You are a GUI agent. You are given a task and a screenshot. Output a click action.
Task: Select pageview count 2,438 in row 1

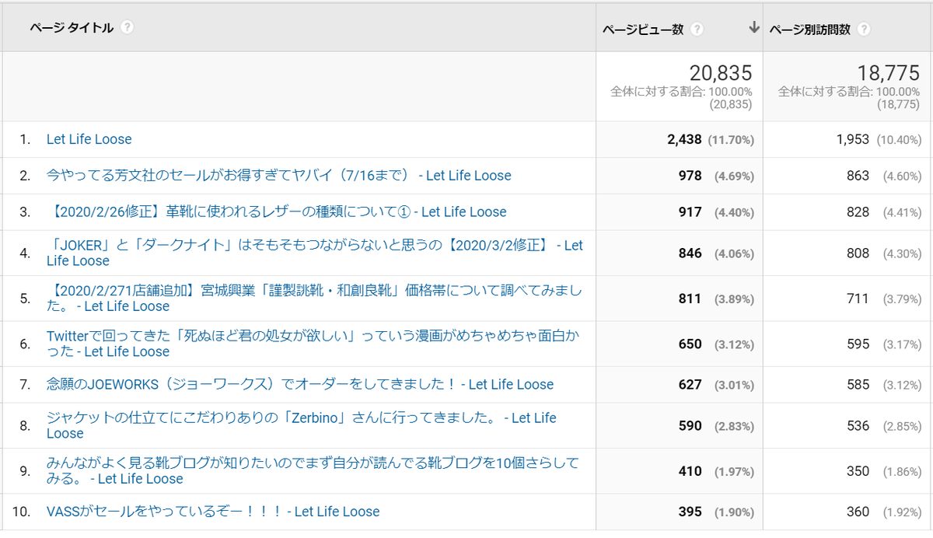pos(684,140)
